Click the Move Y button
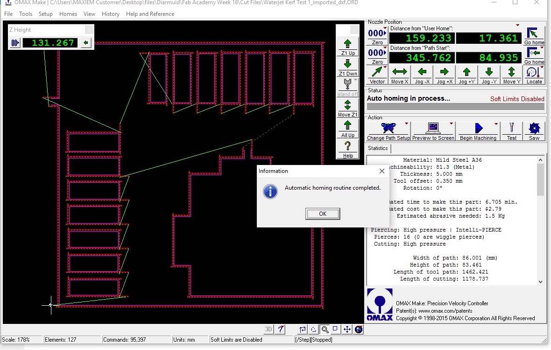 click(512, 75)
